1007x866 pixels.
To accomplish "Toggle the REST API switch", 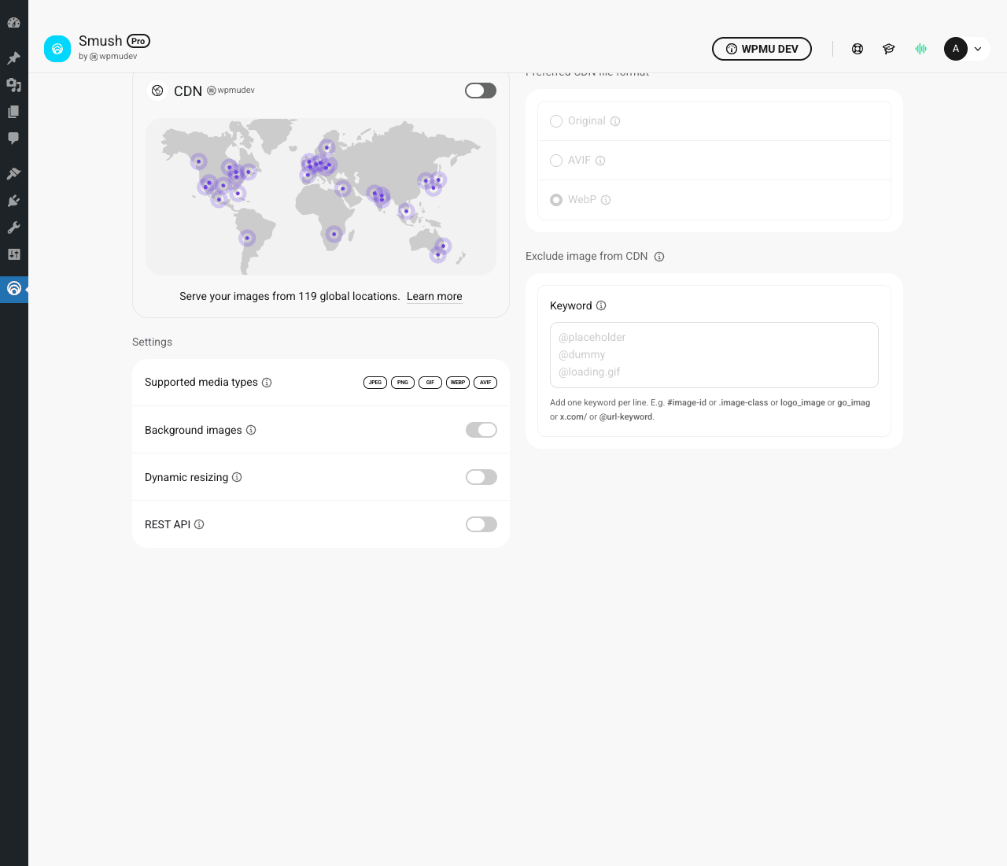I will [481, 524].
